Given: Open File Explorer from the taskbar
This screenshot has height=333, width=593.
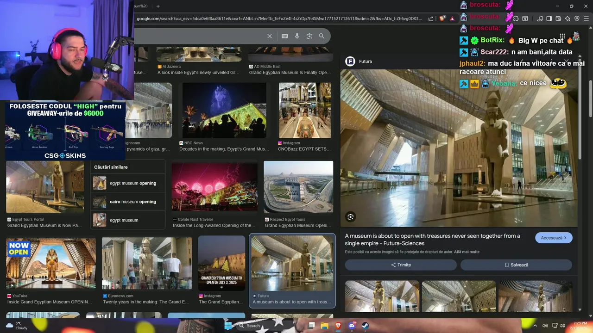Looking at the screenshot, I should pyautogui.click(x=325, y=326).
